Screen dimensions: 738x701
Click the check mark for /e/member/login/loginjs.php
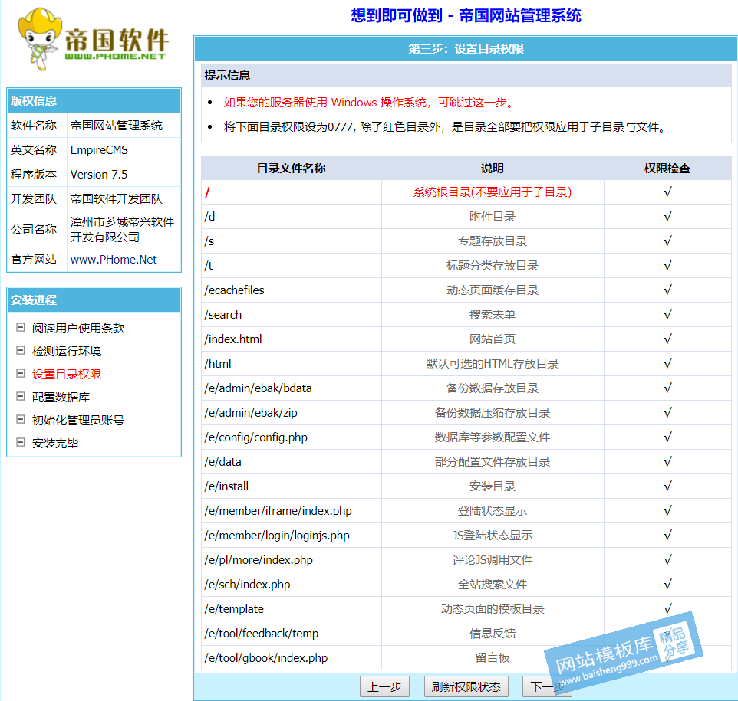pos(667,535)
